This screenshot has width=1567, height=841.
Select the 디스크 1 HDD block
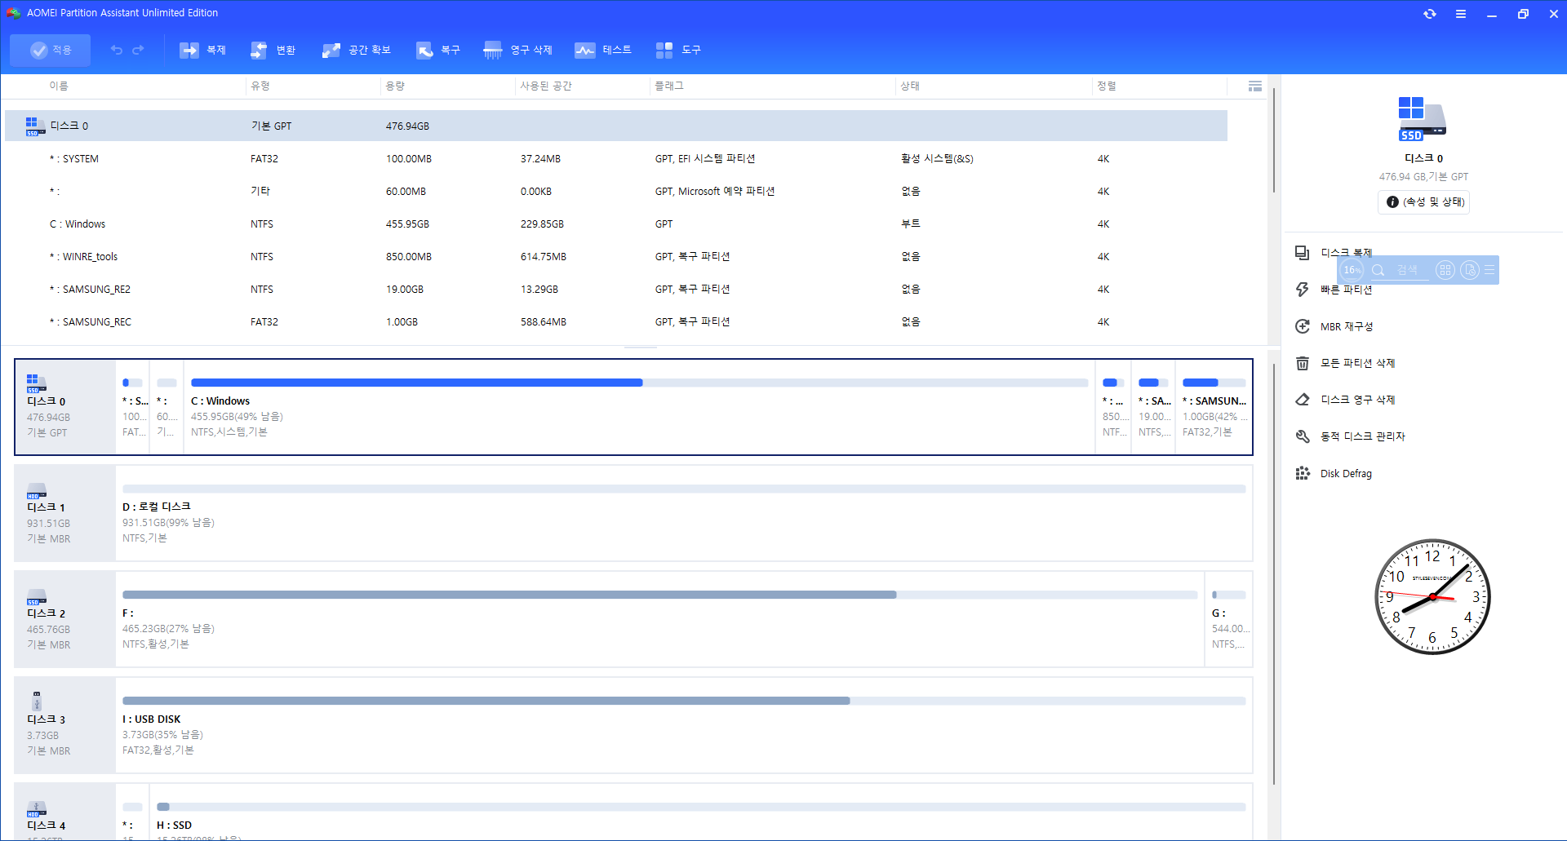[x=65, y=512]
